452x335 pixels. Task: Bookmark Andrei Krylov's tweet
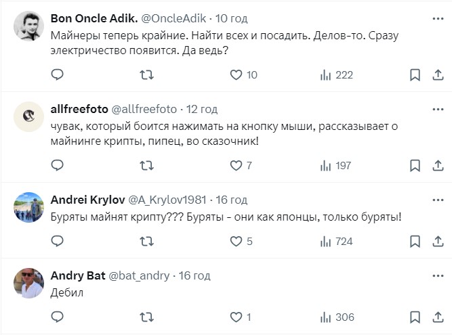(x=415, y=241)
